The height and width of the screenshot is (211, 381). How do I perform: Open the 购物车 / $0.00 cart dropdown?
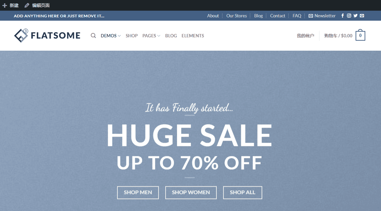tap(338, 36)
